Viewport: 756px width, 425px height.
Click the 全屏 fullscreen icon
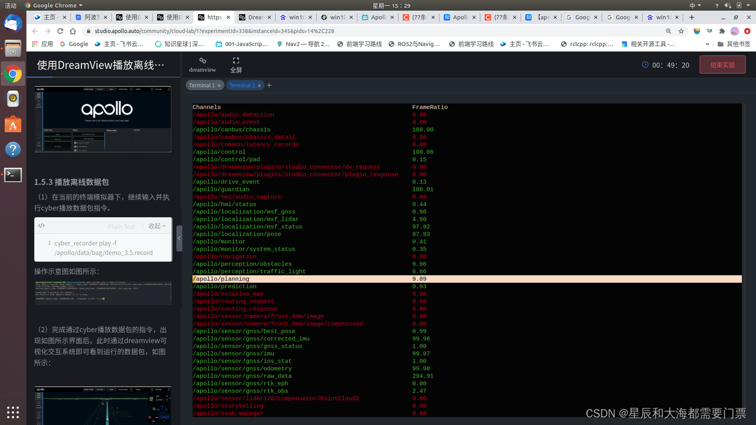tap(236, 61)
